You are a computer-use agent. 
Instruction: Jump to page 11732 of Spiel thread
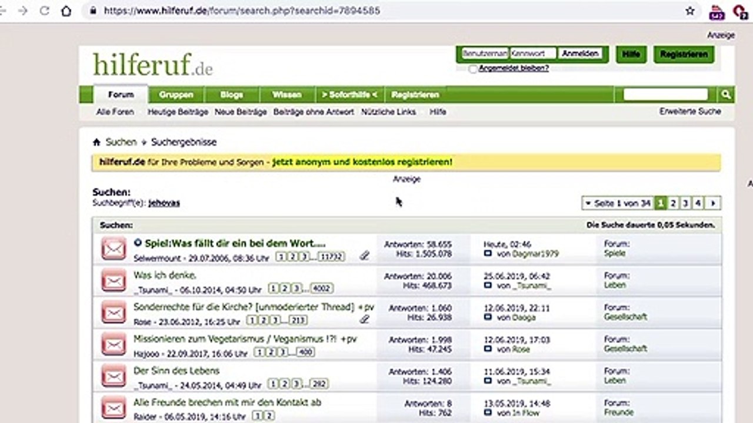point(331,257)
